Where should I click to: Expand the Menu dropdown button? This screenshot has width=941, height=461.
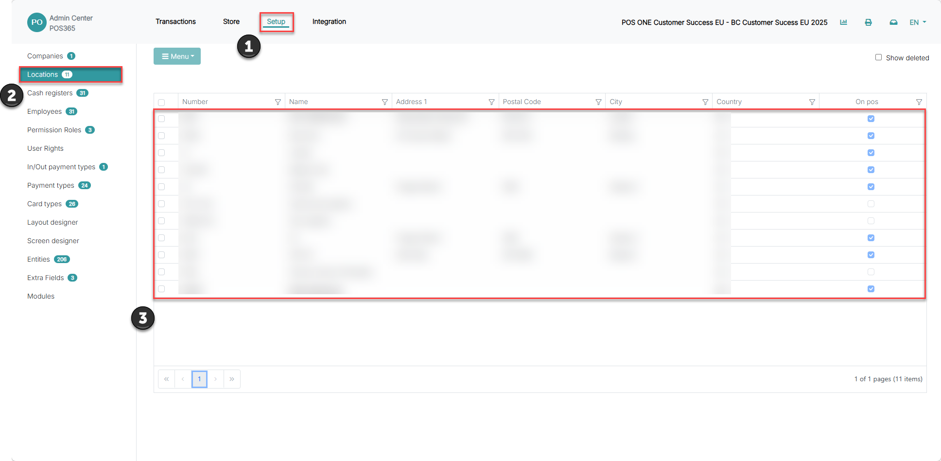click(177, 56)
